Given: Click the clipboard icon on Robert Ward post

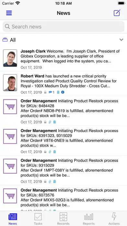Looking at the screenshot, I should click(58, 92).
